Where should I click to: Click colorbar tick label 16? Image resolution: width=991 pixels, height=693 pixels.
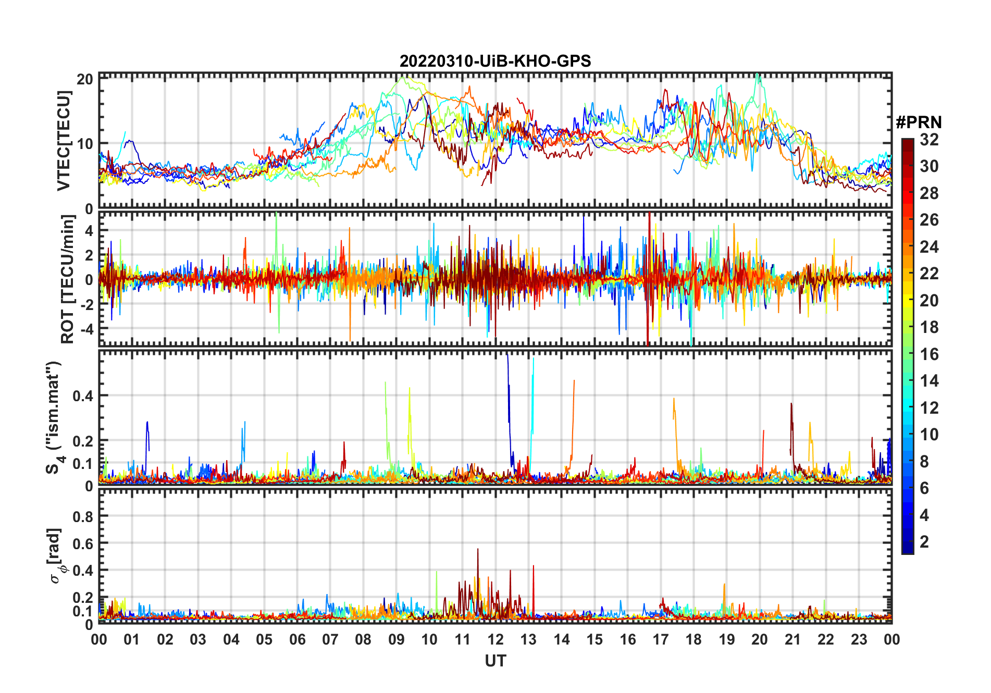point(929,354)
